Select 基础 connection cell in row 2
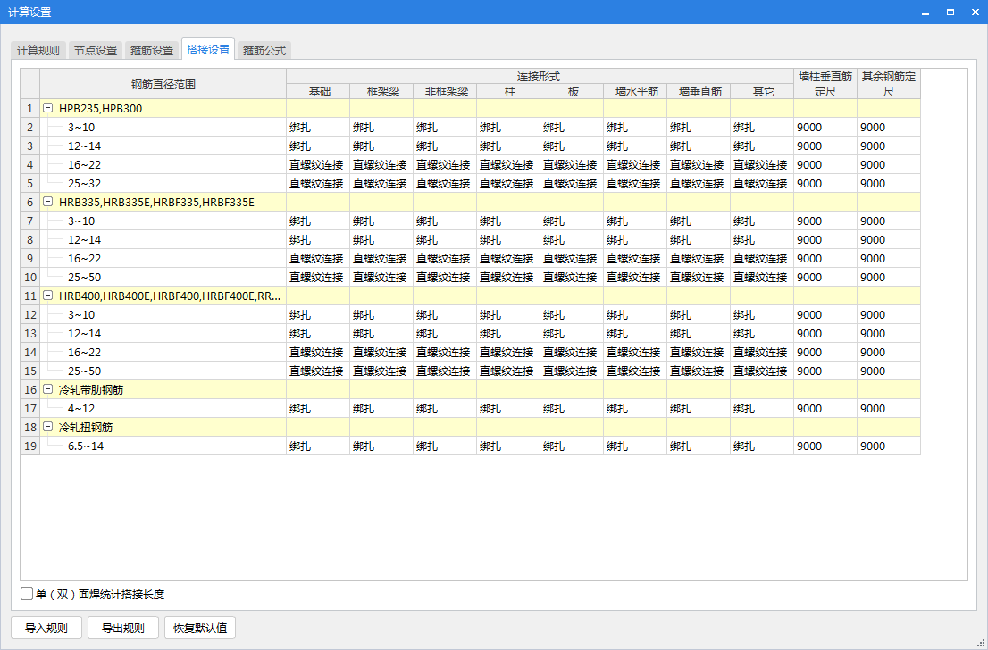The image size is (988, 650). tap(318, 127)
